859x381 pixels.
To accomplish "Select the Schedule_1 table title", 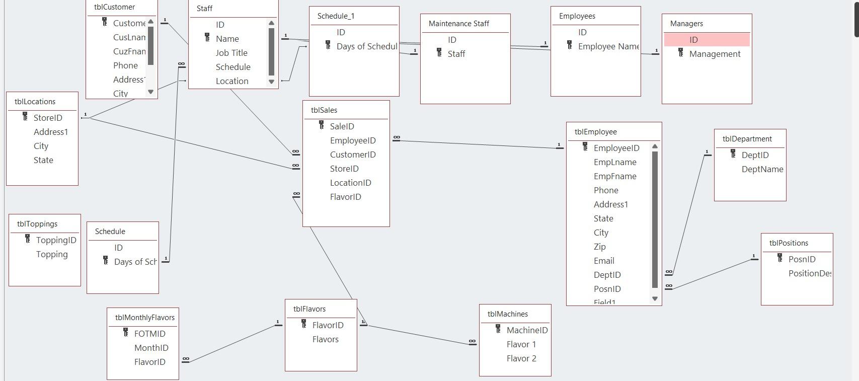I will pos(336,16).
